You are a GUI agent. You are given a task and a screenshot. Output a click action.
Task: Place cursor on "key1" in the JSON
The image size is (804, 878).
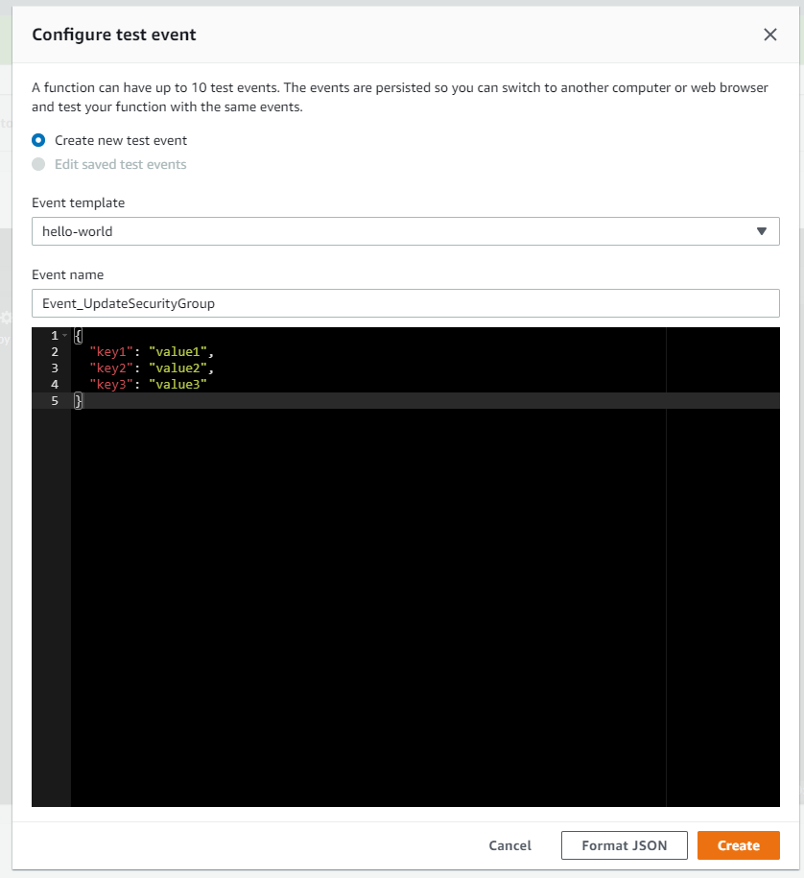tap(110, 352)
